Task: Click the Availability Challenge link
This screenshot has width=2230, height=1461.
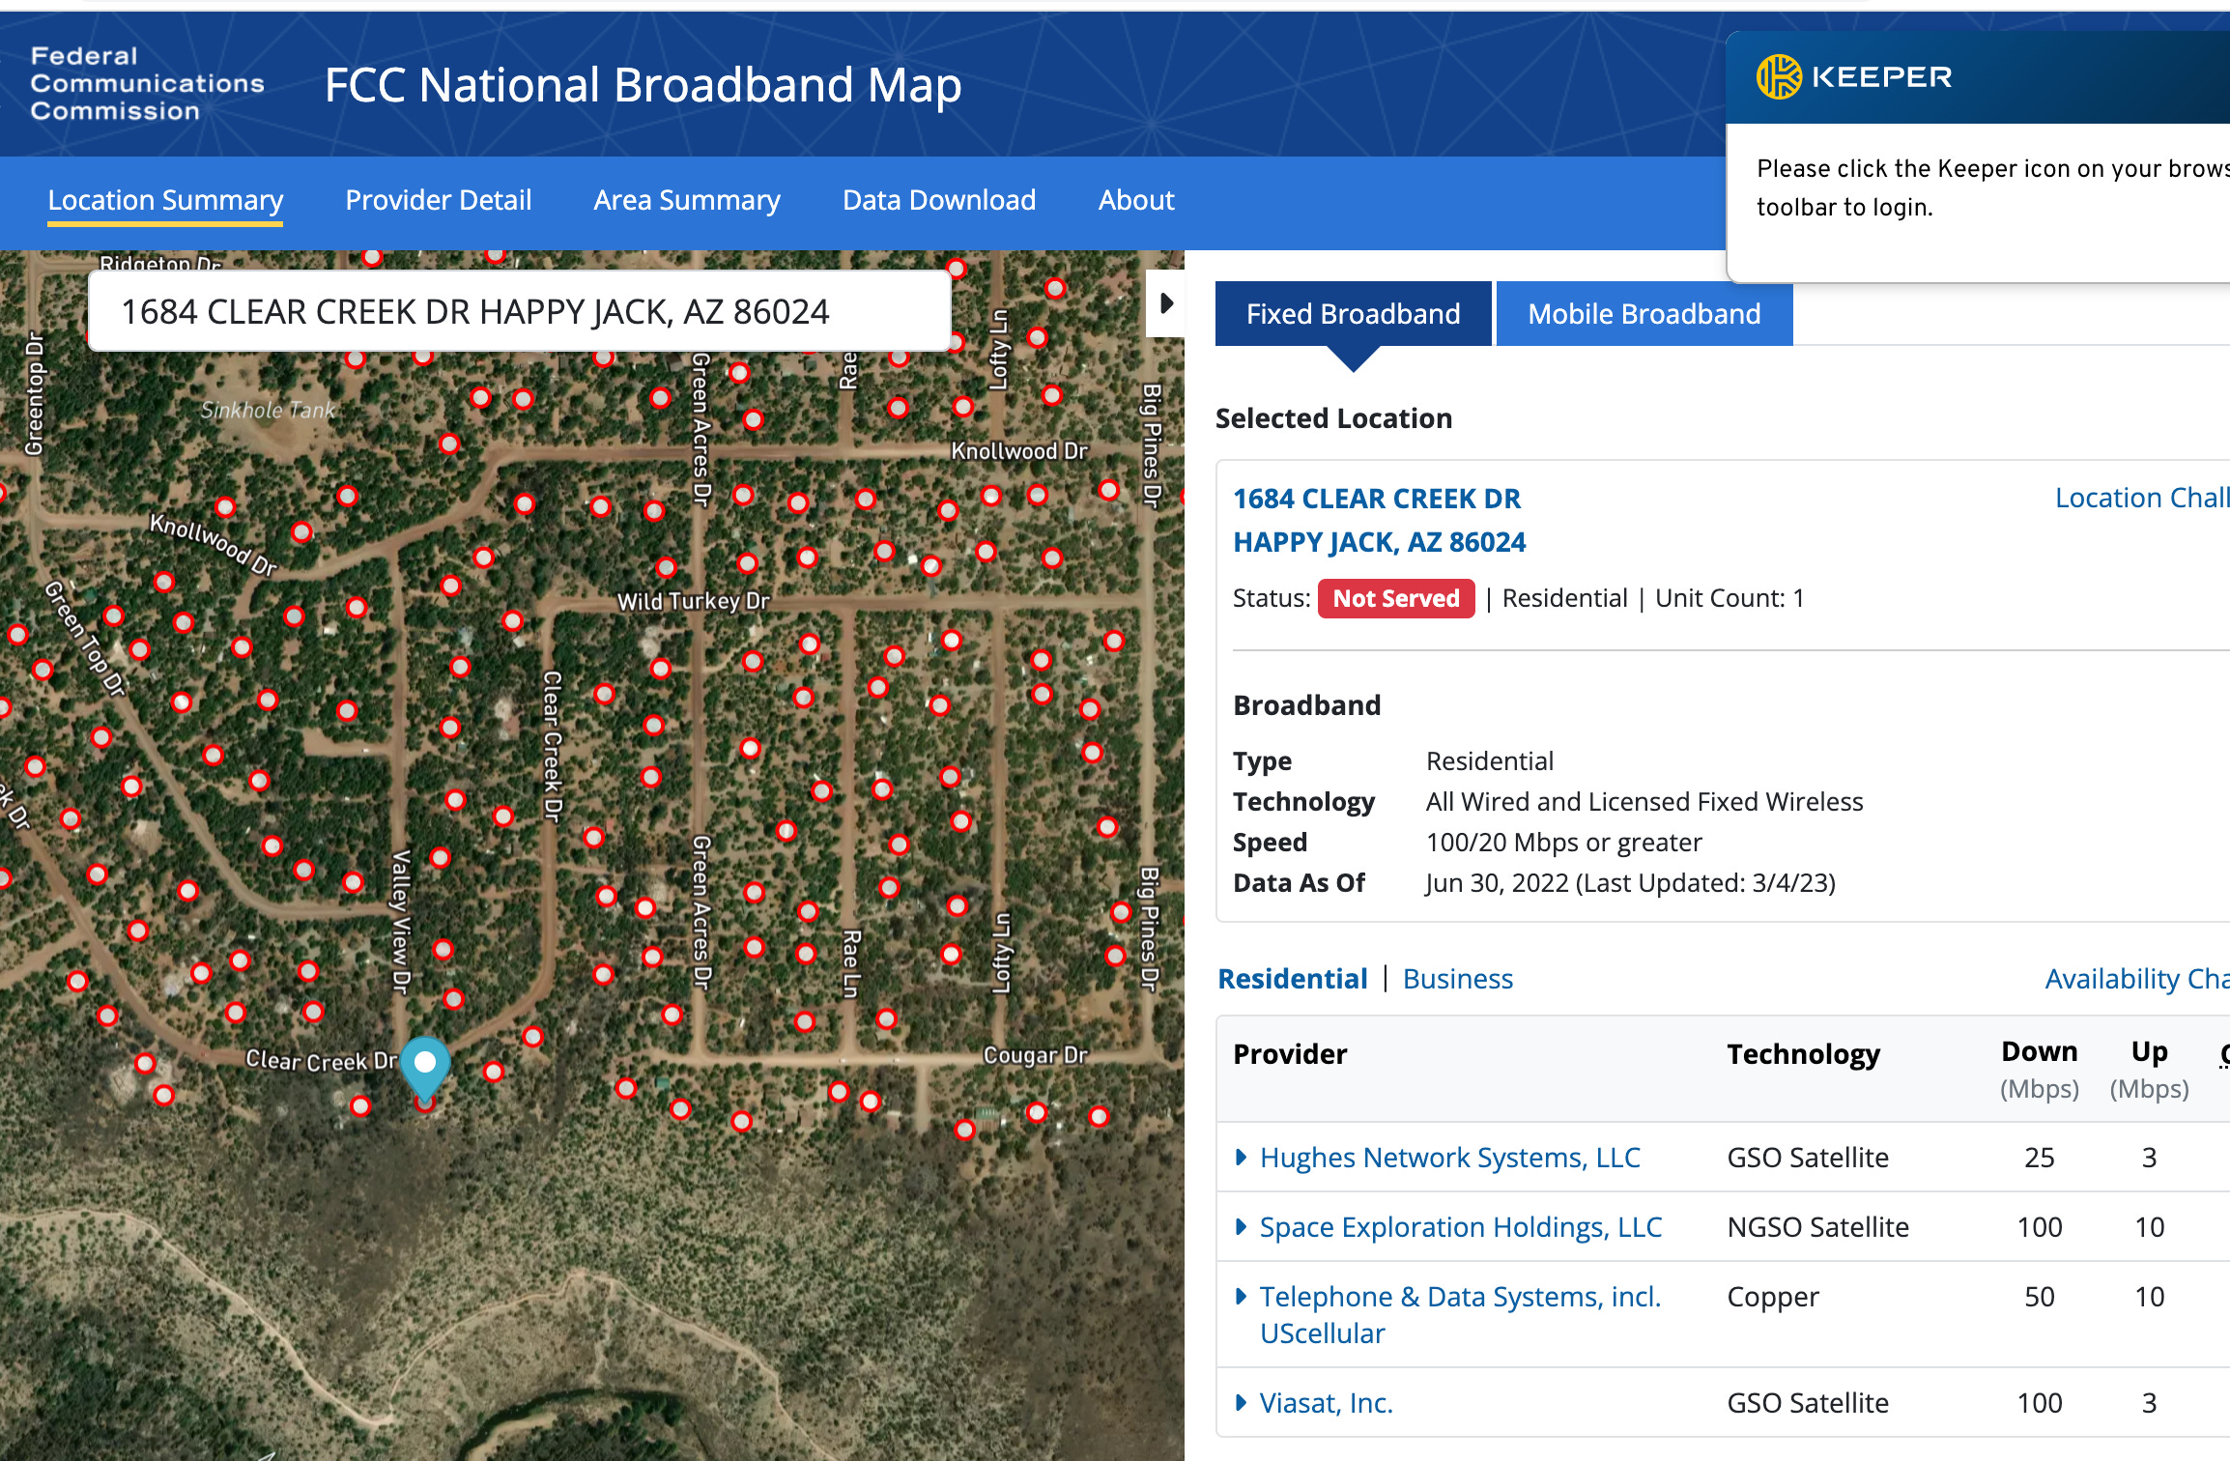Action: coord(2134,979)
